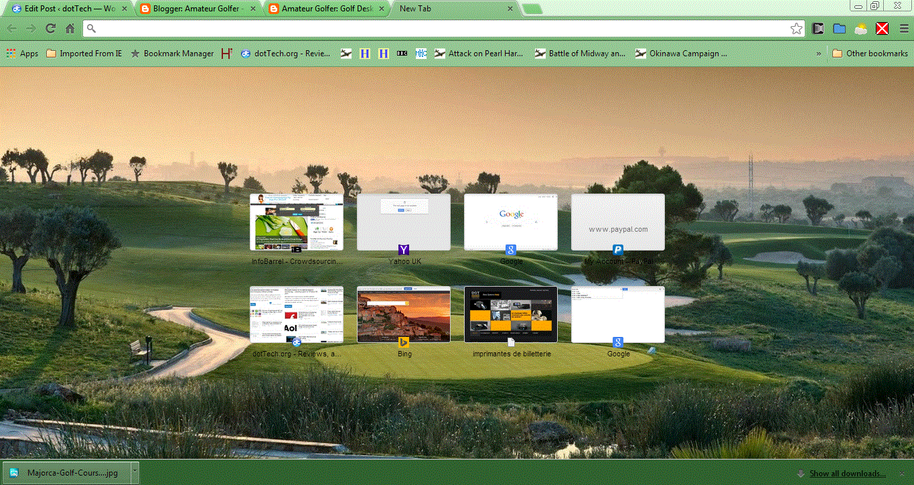Open the Other bookmarks folder
This screenshot has height=485, width=914.
click(869, 53)
